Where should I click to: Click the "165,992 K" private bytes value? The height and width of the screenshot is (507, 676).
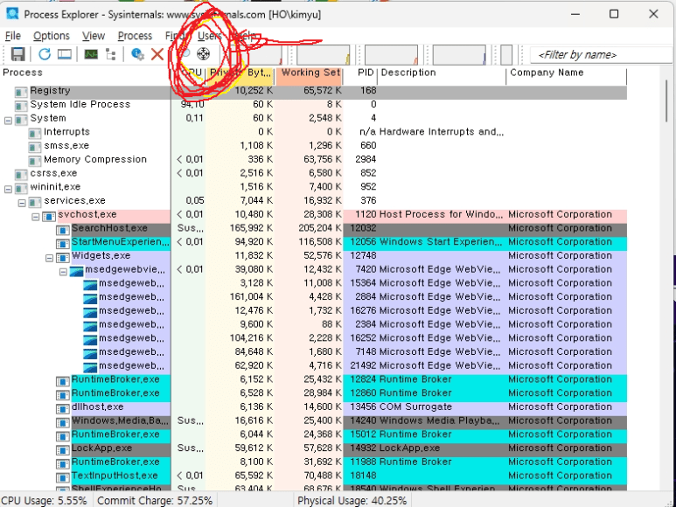pyautogui.click(x=251, y=228)
